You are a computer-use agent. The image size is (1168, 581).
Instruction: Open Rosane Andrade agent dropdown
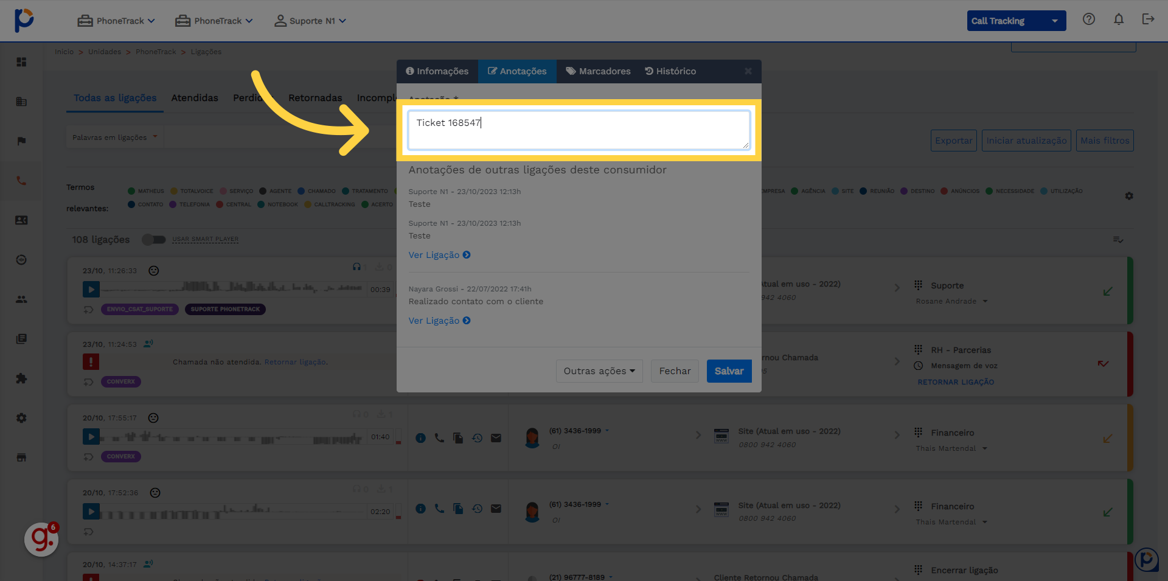click(x=952, y=301)
